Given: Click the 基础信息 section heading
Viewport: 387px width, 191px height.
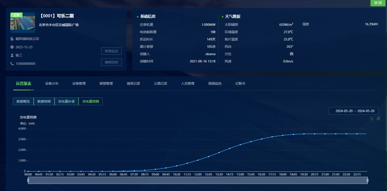Looking at the screenshot, I should coord(148,16).
